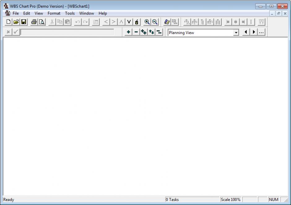Image resolution: width=291 pixels, height=205 pixels.
Task: Click the NUM status indicator
Action: [x=274, y=200]
